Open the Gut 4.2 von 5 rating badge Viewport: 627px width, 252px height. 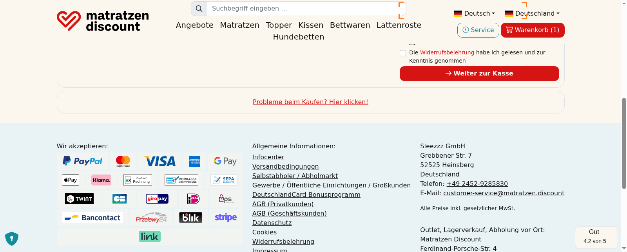click(x=596, y=237)
